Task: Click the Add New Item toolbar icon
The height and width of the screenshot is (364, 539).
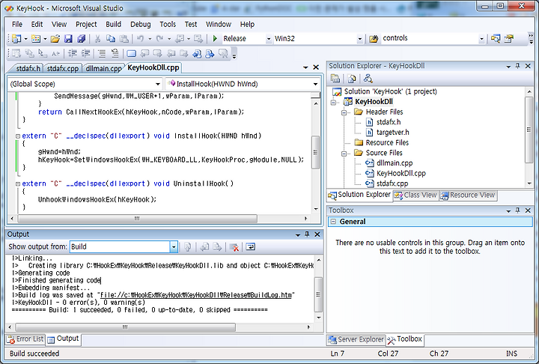Action: tap(36, 38)
